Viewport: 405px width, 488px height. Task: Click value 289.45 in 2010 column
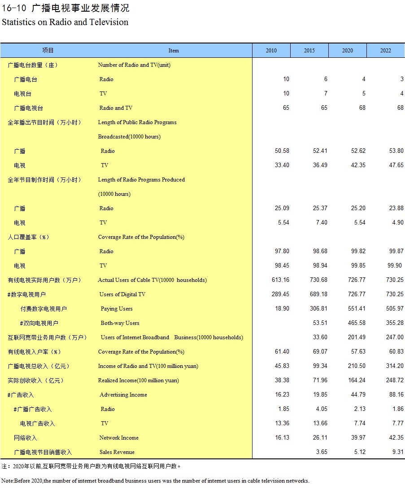click(x=280, y=294)
